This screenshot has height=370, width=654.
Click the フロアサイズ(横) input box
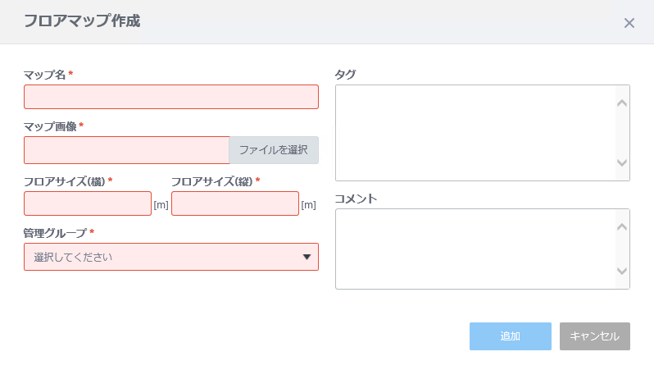pos(88,203)
